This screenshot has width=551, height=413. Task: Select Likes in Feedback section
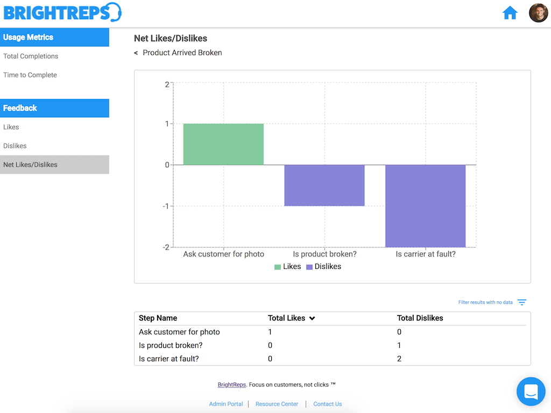pos(11,127)
